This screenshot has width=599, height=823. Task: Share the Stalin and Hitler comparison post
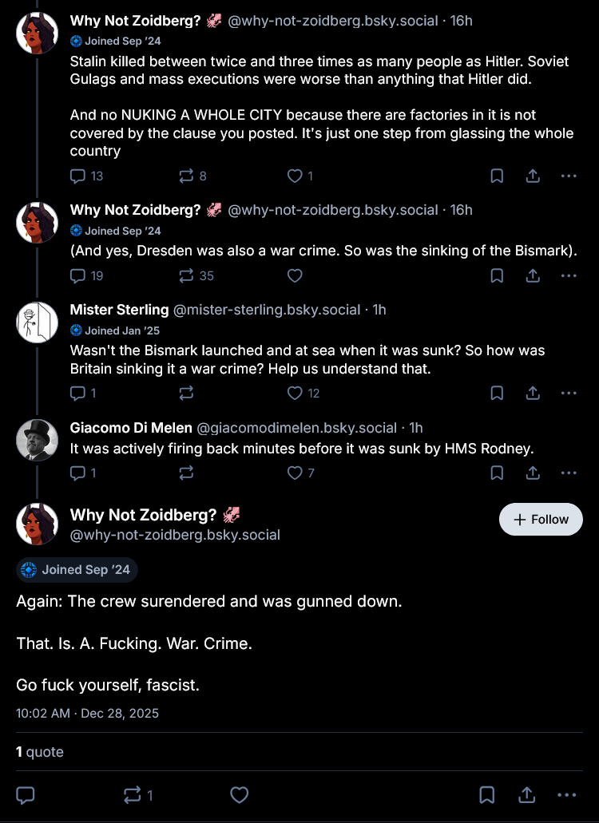532,176
